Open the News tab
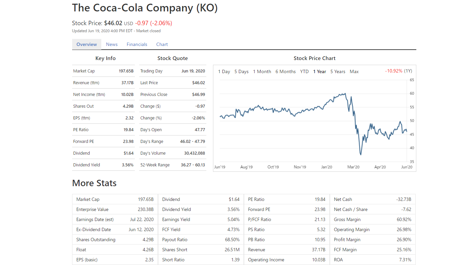 tap(112, 44)
